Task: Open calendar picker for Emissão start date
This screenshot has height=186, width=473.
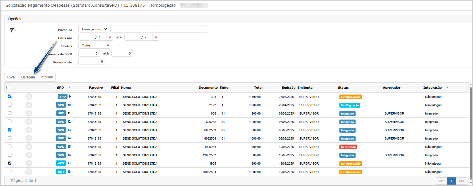Action: [x=110, y=37]
